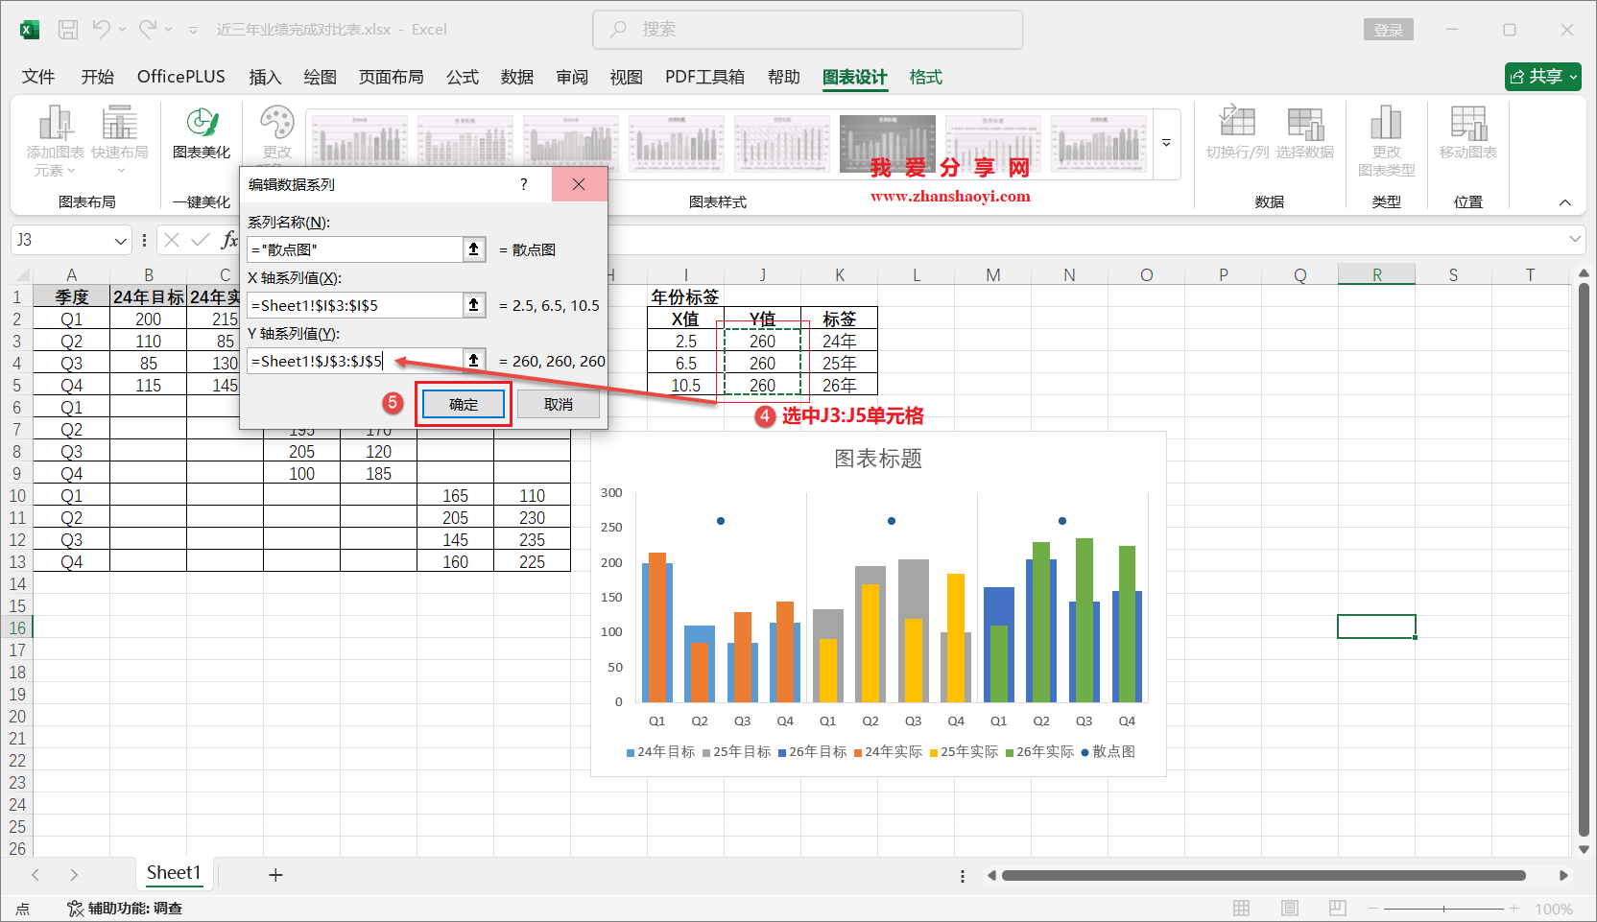Click the Chart Beautify icon
The height and width of the screenshot is (922, 1597).
click(x=202, y=133)
